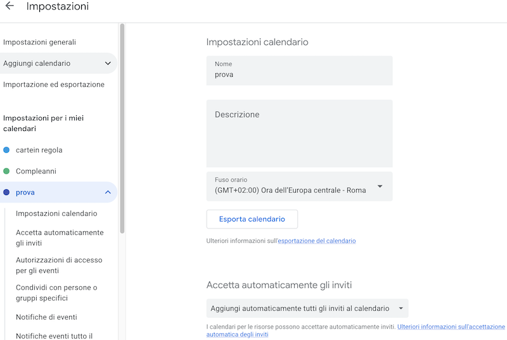The width and height of the screenshot is (507, 340).
Task: Go back using the arrow icon
Action: pyautogui.click(x=10, y=6)
